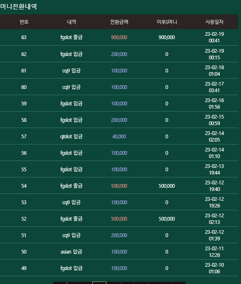
Task: Select row number 61 cell
Action: pyautogui.click(x=24, y=71)
